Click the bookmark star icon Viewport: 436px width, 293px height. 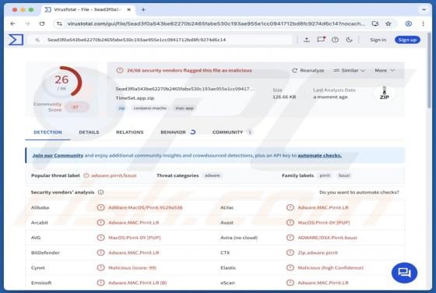[x=389, y=24]
